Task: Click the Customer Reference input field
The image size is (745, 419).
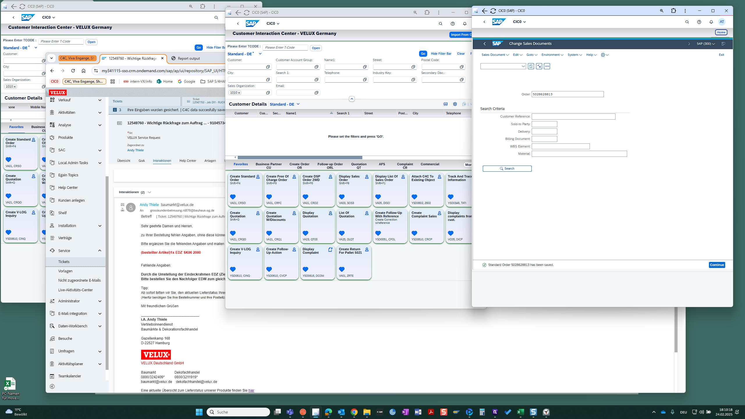Action: click(573, 116)
